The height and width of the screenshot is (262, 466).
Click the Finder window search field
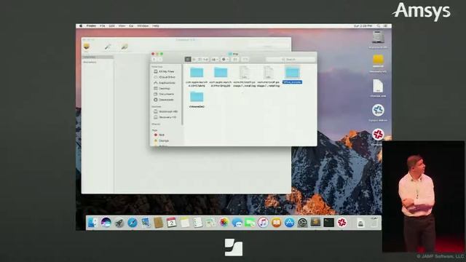(291, 60)
